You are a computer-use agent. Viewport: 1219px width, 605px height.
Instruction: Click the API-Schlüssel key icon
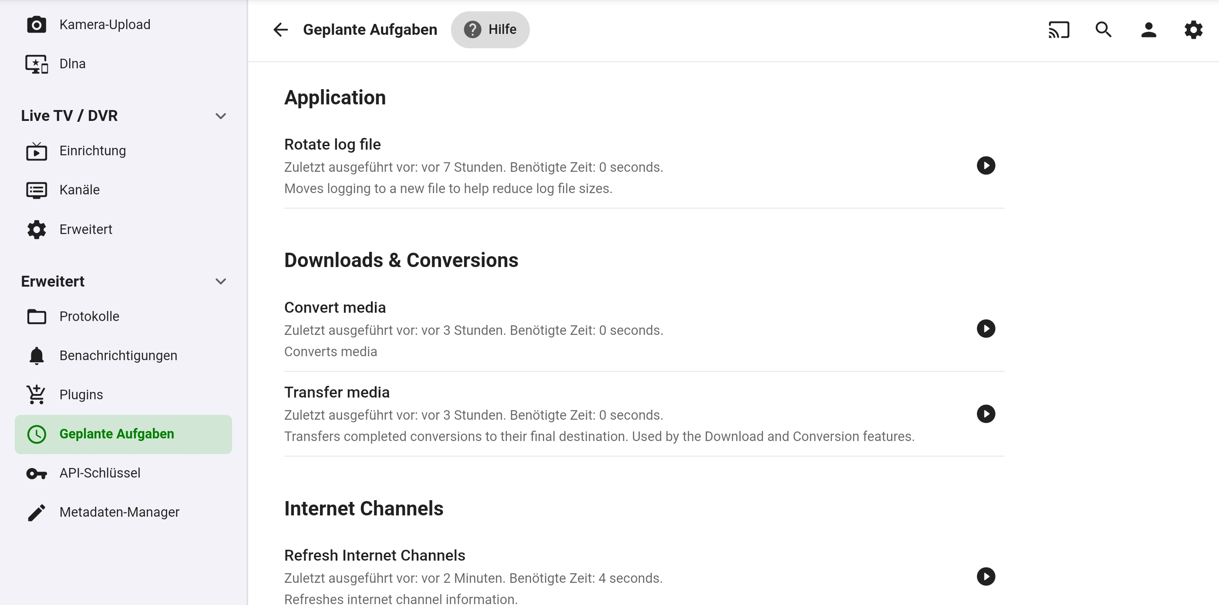[37, 474]
